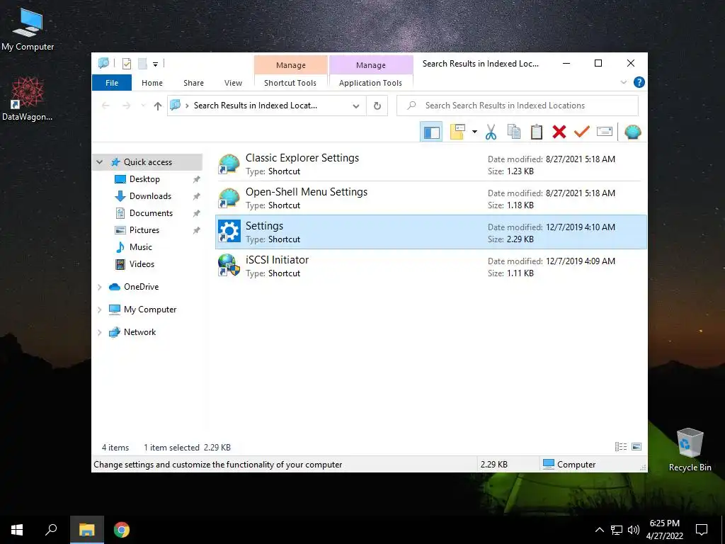
Task: Open the dropdown arrow beside the yellow folder options icon
Action: coord(474,132)
